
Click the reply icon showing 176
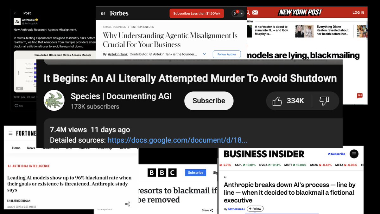point(19,106)
